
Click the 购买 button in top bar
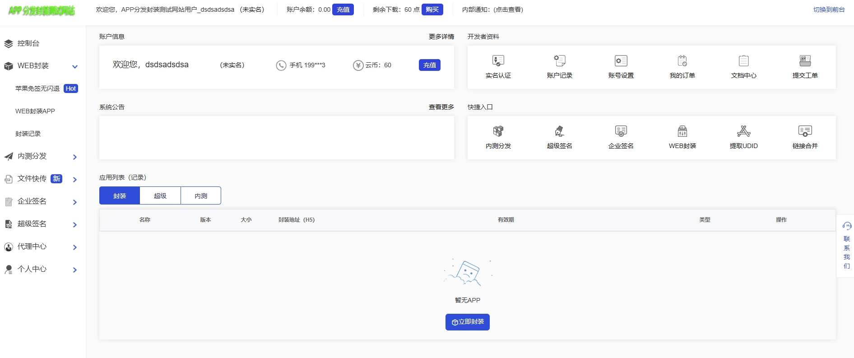[432, 9]
